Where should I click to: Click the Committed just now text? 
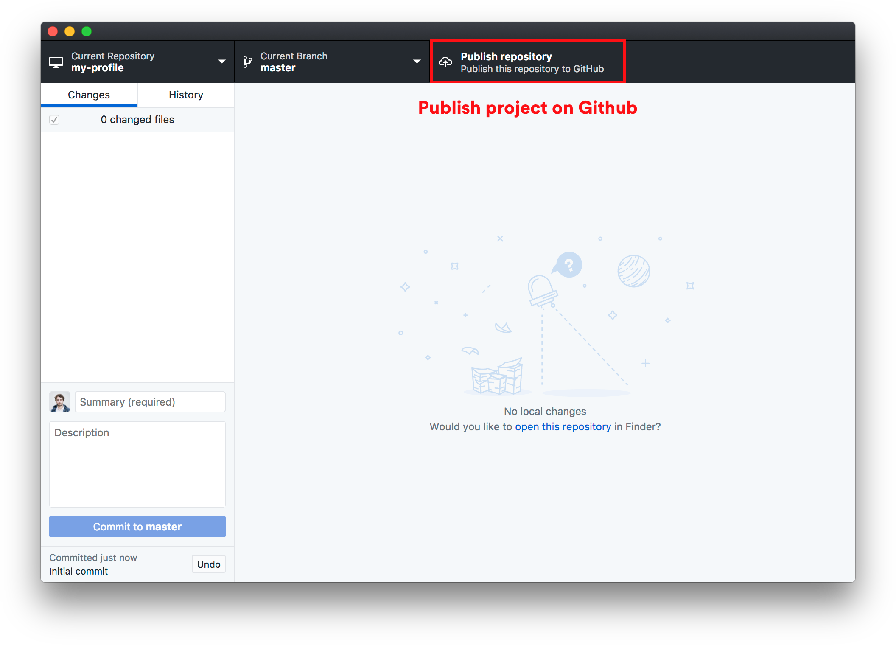[x=93, y=558]
